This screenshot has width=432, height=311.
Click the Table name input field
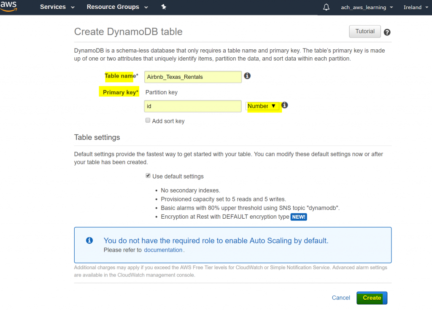(193, 77)
